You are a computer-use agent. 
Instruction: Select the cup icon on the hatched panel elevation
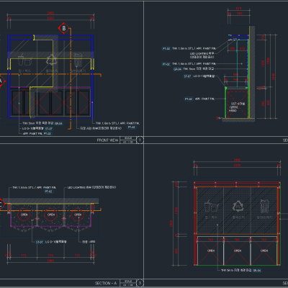click(211, 207)
